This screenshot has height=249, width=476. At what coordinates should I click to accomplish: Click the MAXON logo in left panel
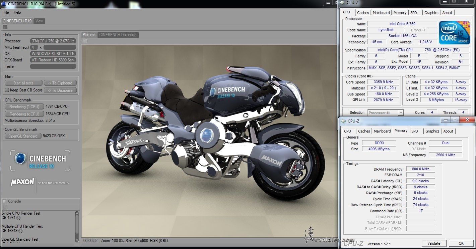[22, 182]
